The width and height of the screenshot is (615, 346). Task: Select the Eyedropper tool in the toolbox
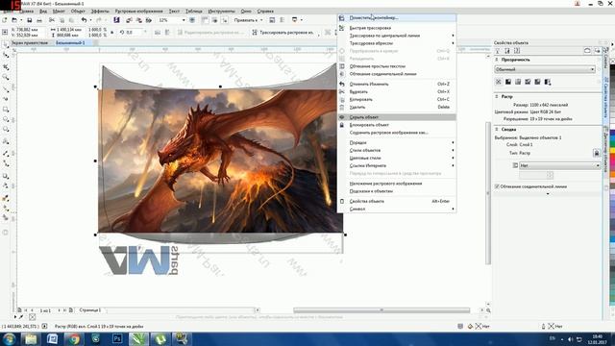tap(6, 198)
